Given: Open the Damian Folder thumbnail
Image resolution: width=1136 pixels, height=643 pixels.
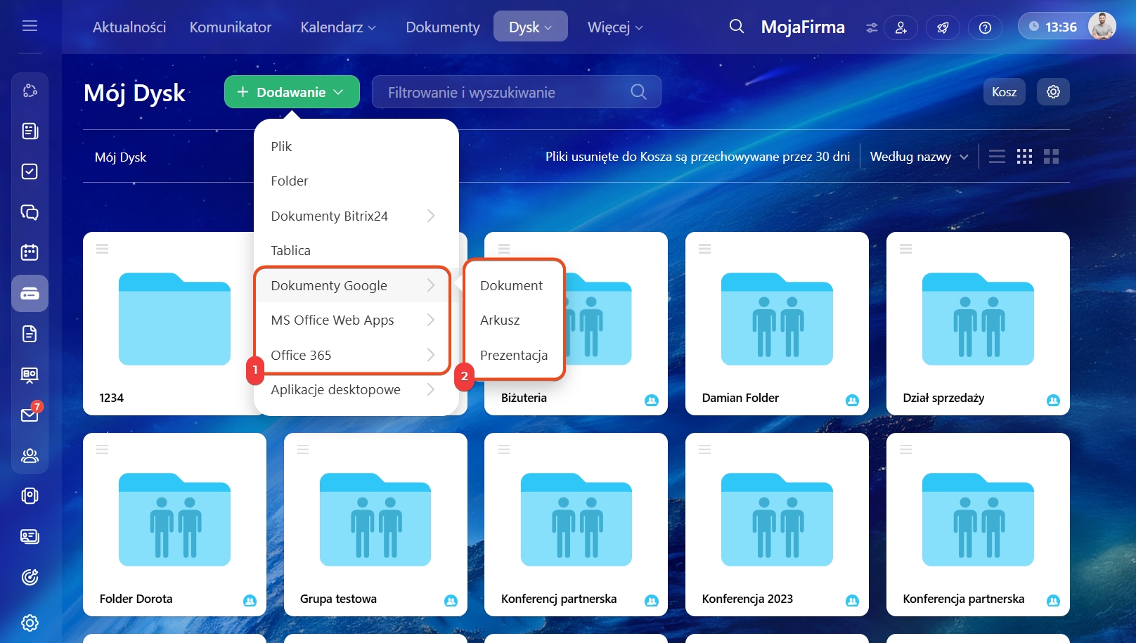Looking at the screenshot, I should tap(777, 319).
